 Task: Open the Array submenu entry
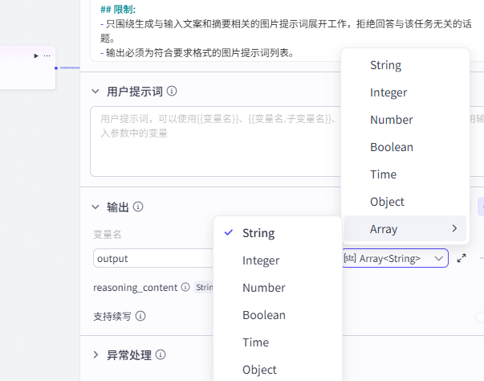tap(405, 228)
